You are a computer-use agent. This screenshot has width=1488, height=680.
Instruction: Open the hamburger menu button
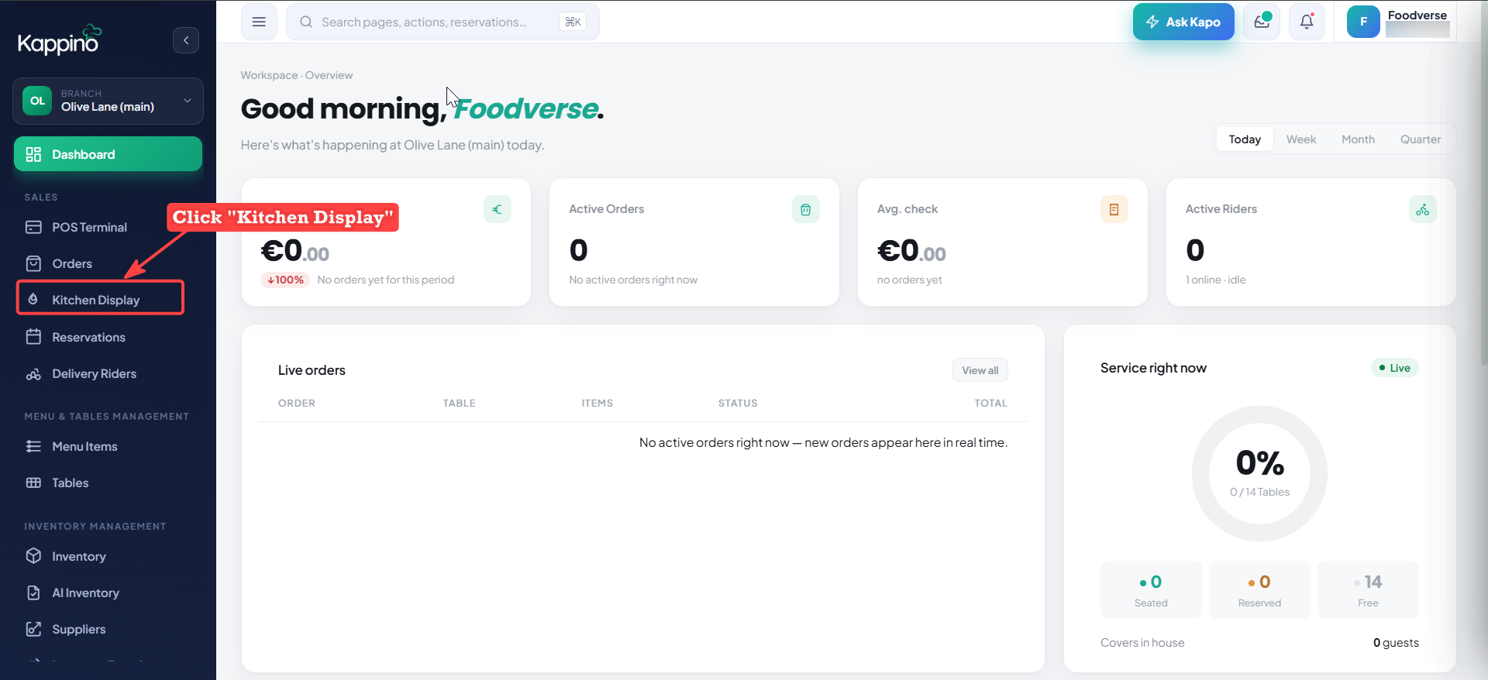259,22
